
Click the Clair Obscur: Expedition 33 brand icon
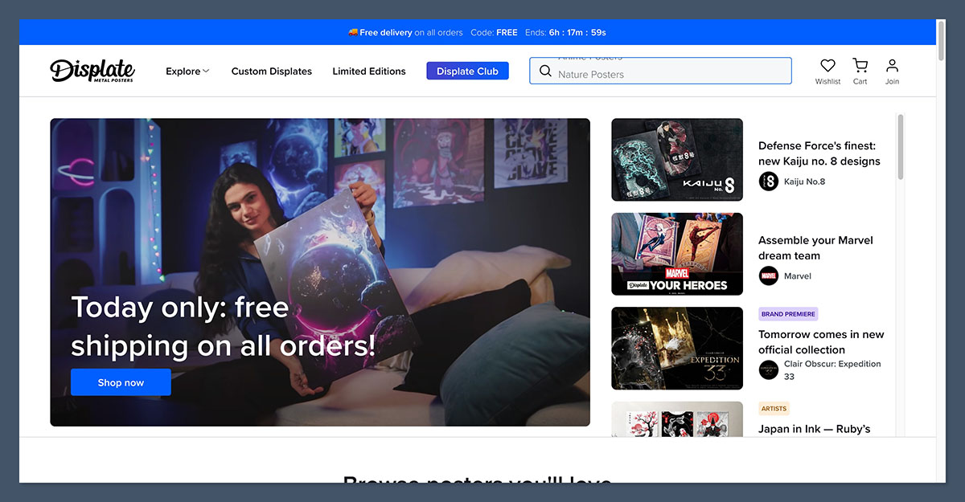768,370
